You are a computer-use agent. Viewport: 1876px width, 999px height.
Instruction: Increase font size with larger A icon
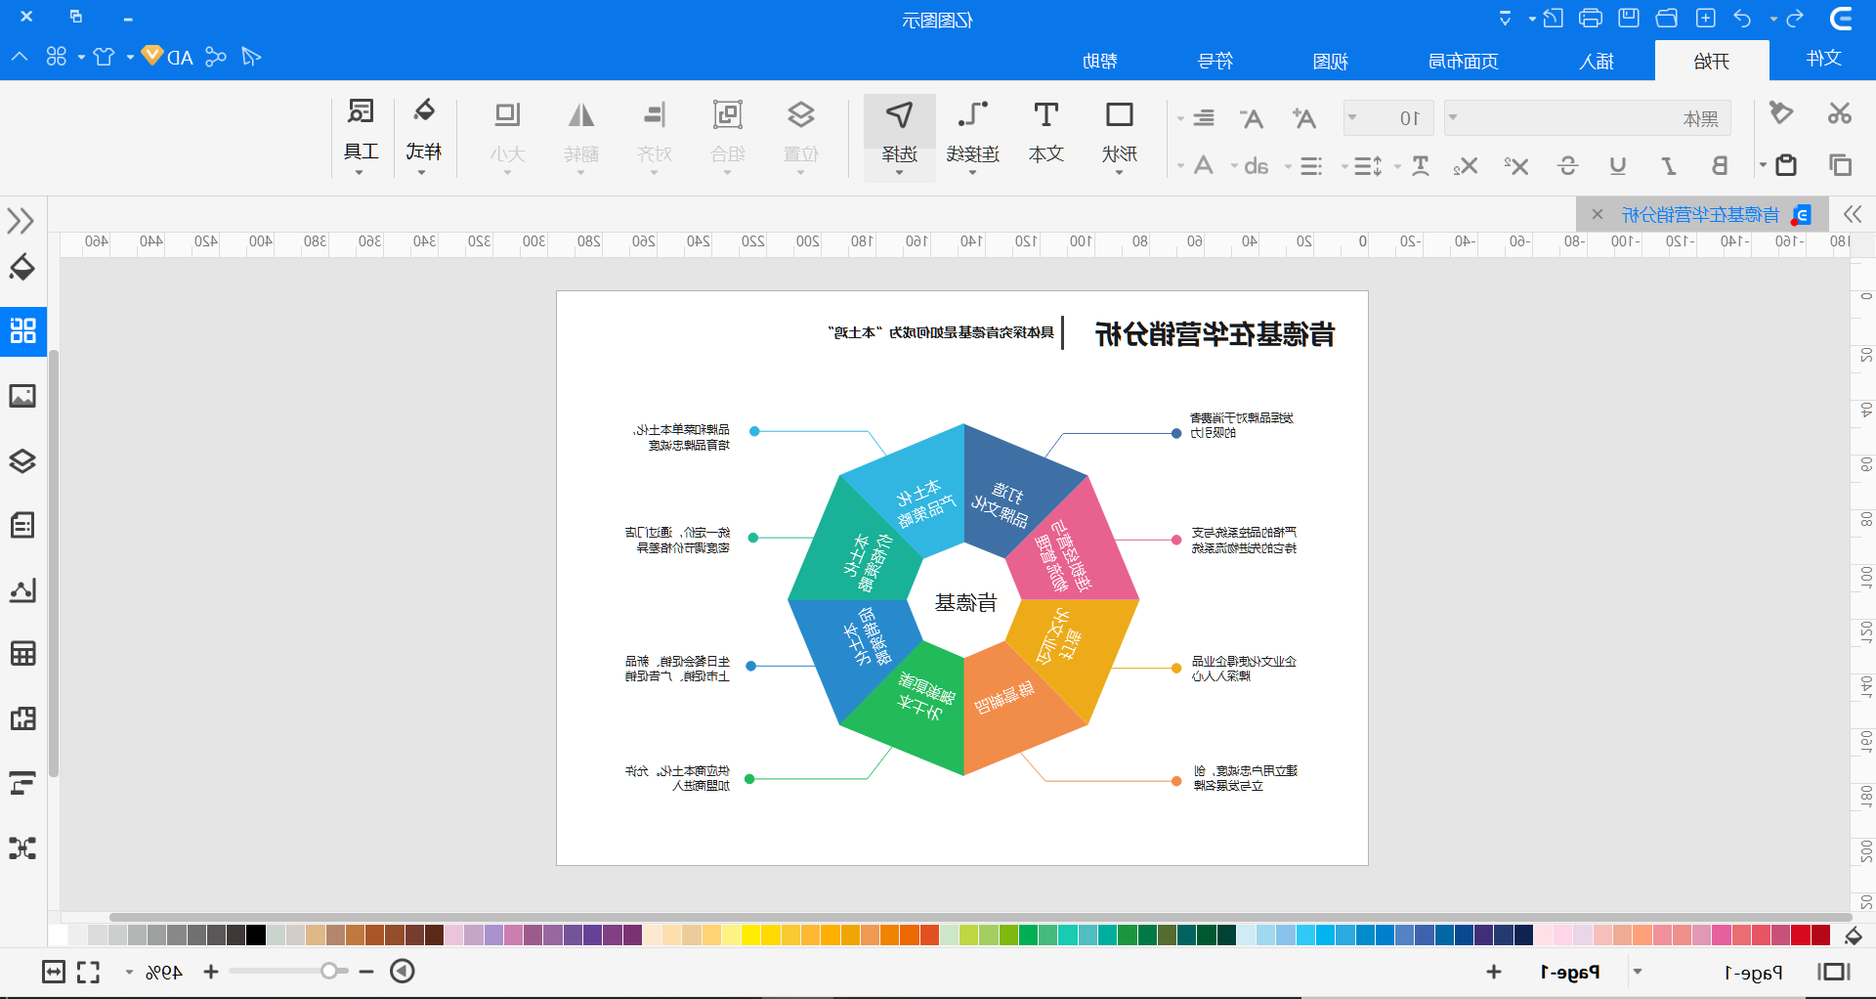1303,118
